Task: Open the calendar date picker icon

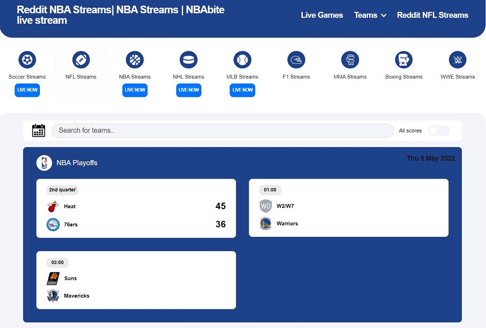Action: (38, 131)
